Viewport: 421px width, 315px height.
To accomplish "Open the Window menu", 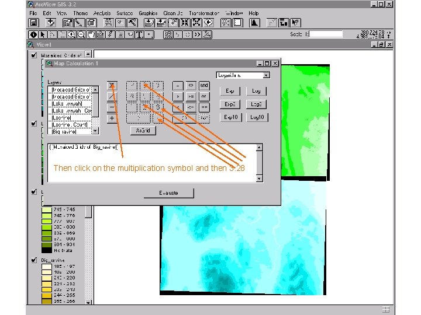I will (234, 13).
